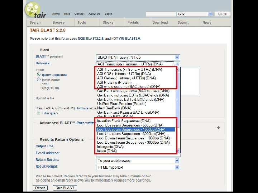Open the Tools navigation menu

point(82,22)
